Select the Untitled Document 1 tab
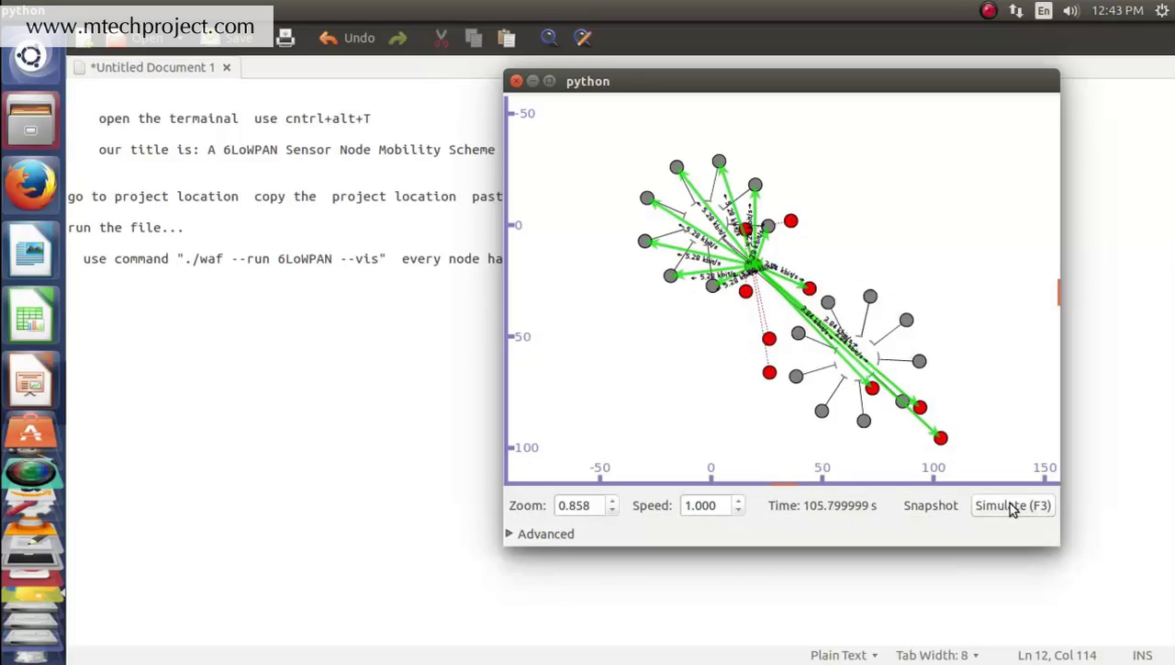Screen dimensions: 1175x665 pos(151,67)
